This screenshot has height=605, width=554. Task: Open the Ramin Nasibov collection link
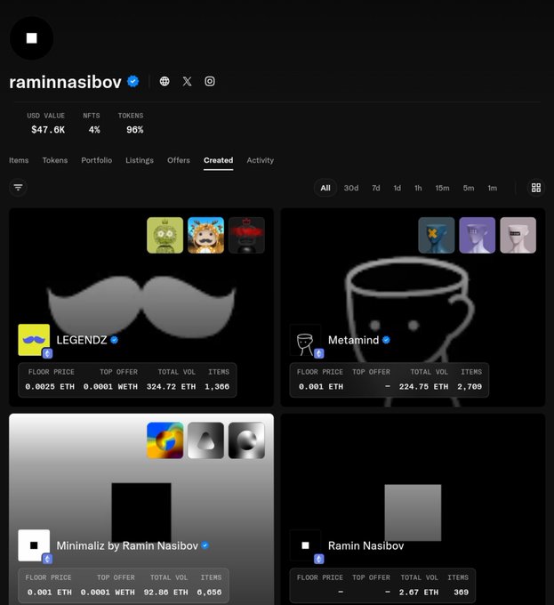[x=365, y=545]
